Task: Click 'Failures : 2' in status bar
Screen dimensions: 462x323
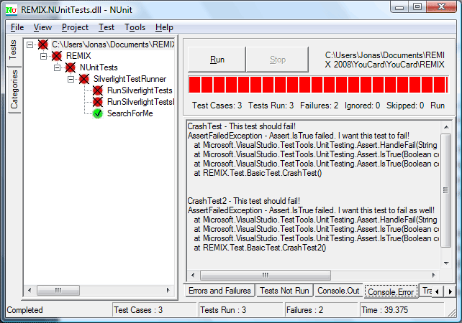Action: click(304, 310)
